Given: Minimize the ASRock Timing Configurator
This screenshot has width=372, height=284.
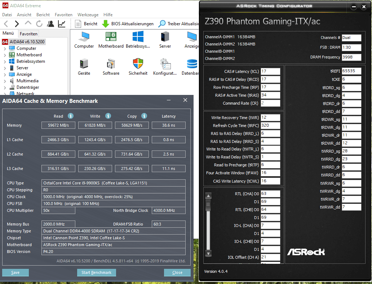Looking at the screenshot, I should point(354,6).
